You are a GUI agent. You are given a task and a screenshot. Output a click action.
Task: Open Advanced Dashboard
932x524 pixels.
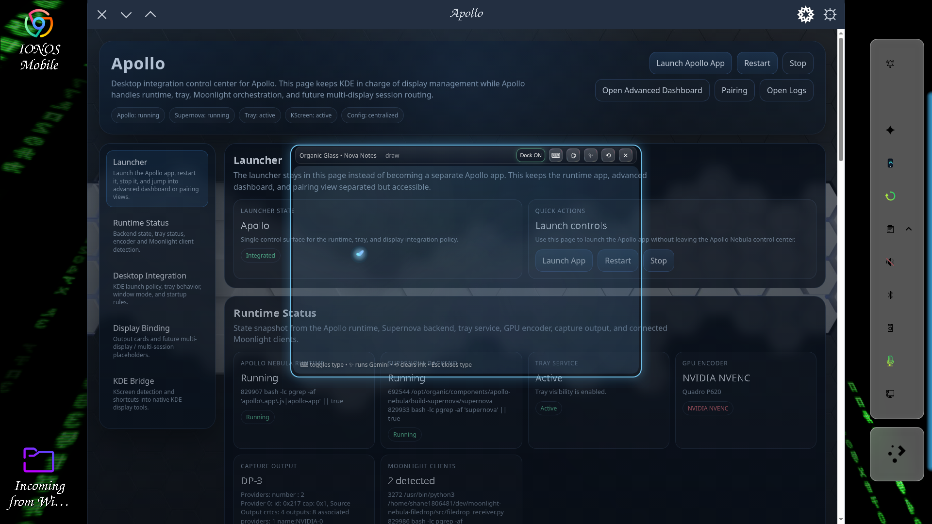(x=652, y=90)
